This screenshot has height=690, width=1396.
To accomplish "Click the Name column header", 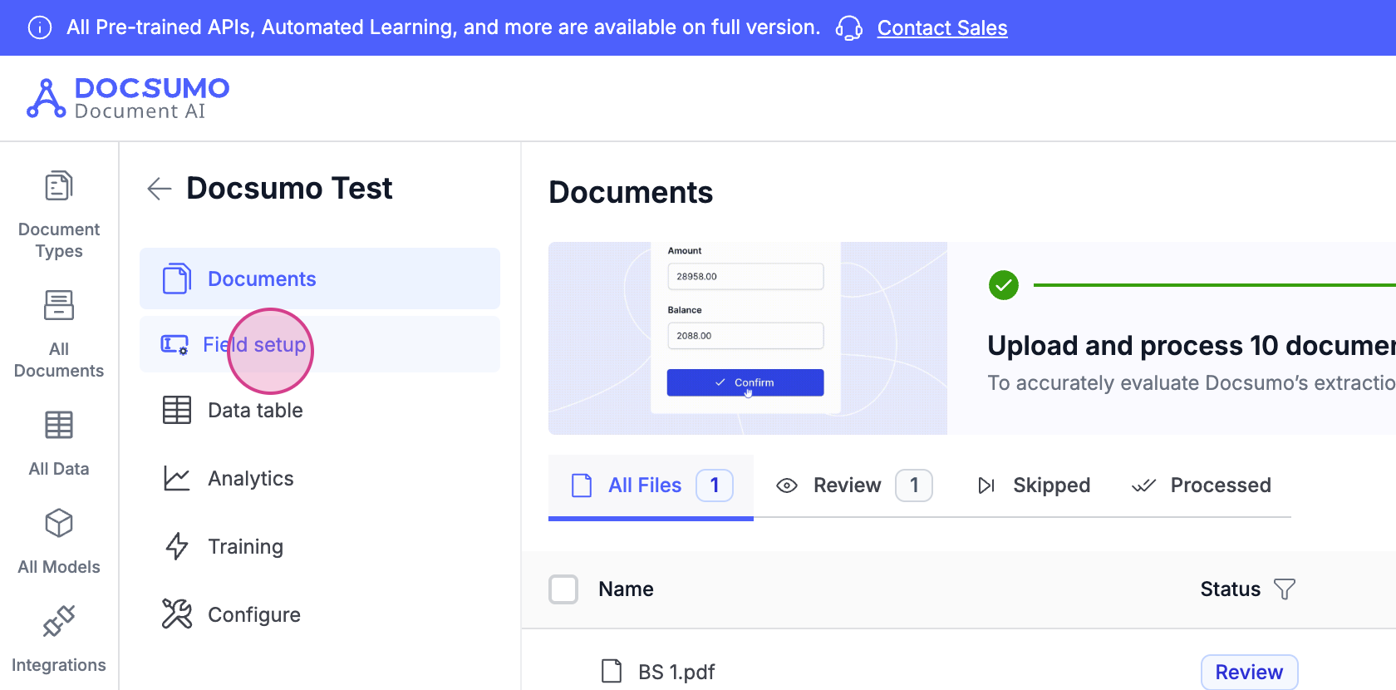I will (x=626, y=589).
